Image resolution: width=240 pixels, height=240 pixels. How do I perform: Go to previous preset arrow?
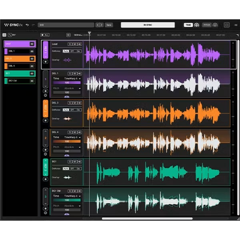tap(98, 25)
